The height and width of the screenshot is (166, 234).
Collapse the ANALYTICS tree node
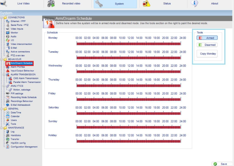[4, 86]
